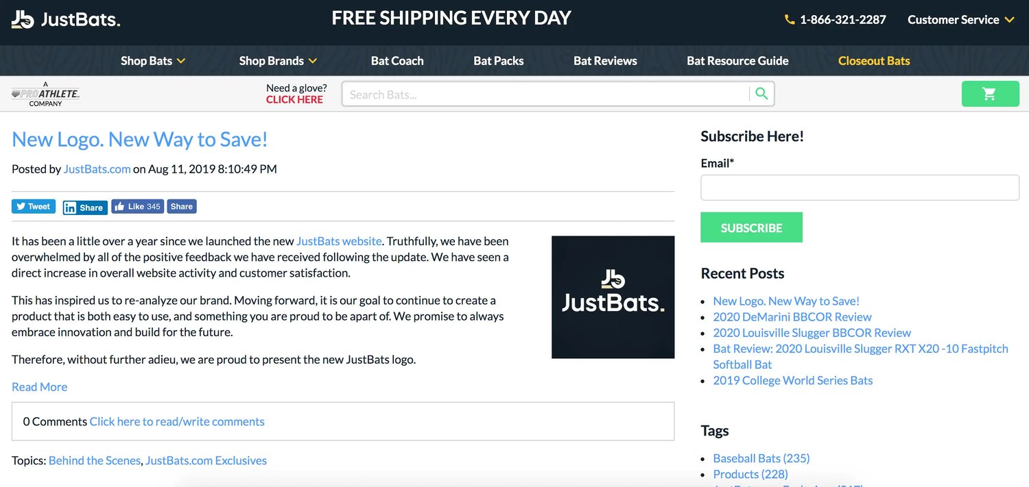
Task: Open the JustBats logo thumbnail image
Action: (x=613, y=297)
